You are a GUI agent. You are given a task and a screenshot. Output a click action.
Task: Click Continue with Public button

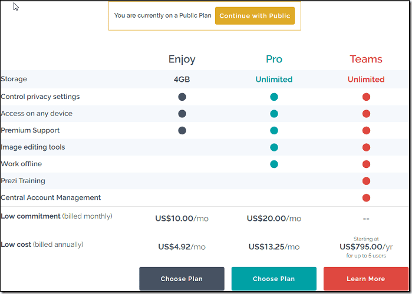[255, 16]
